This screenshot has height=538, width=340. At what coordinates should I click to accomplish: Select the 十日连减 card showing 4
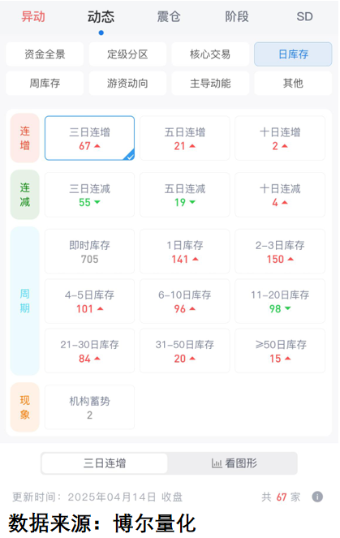[x=280, y=195]
